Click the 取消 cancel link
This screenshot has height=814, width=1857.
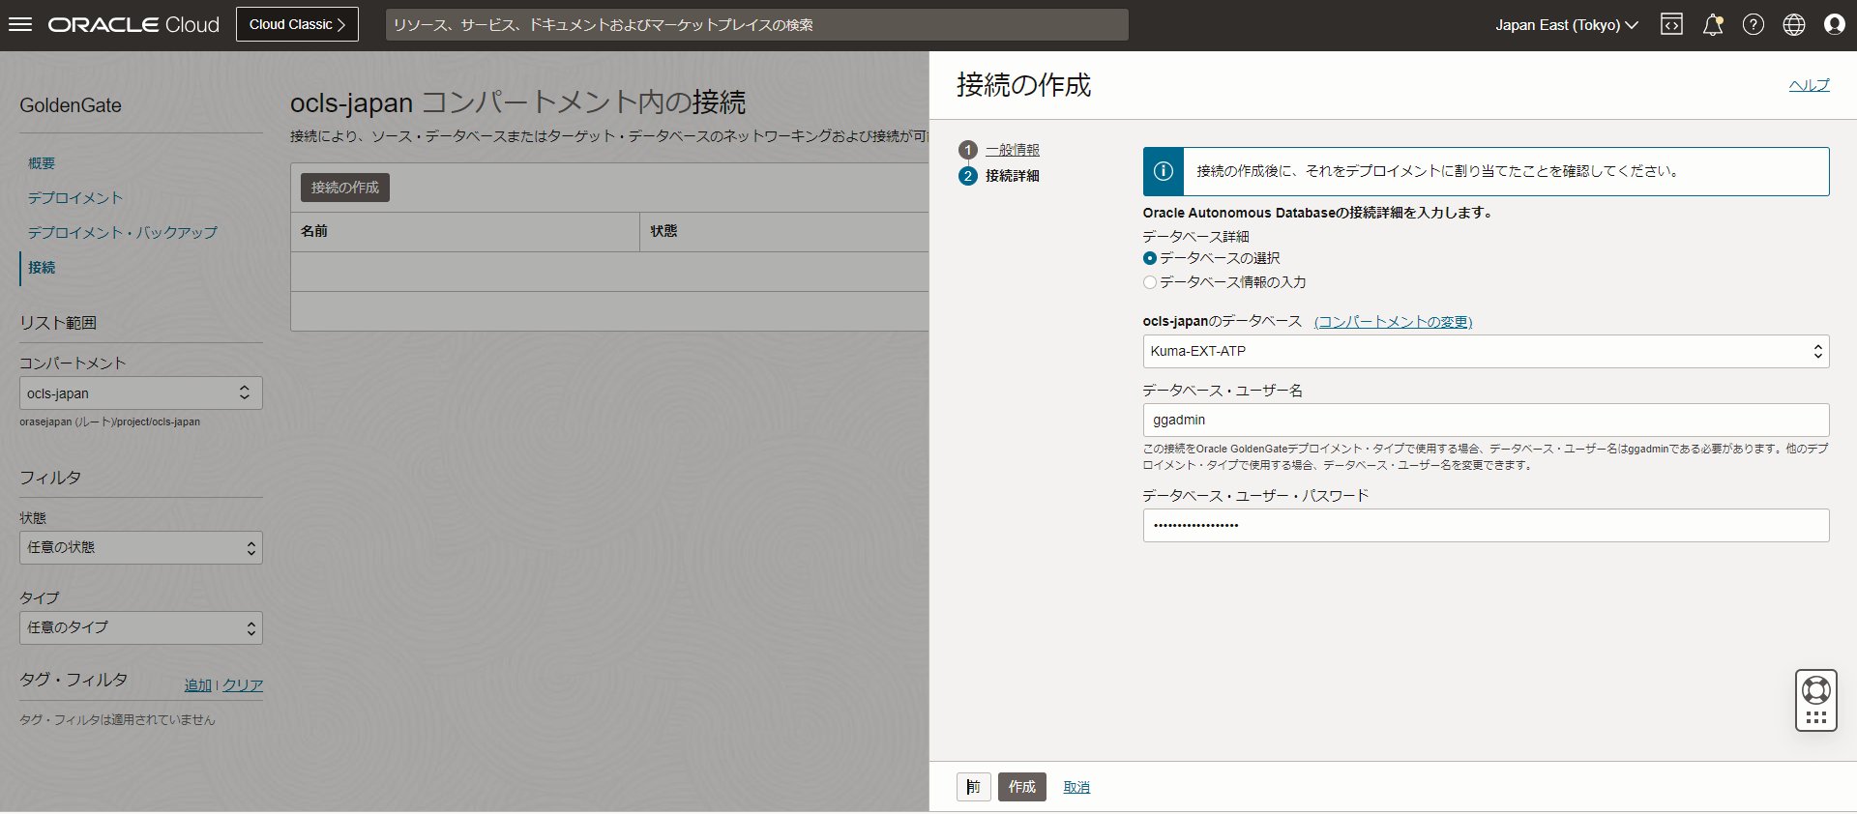(1076, 788)
